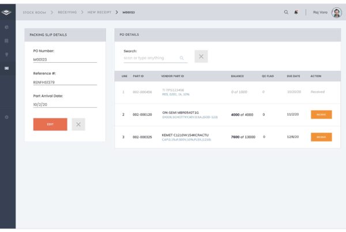Clear the PO details search
The height and width of the screenshot is (232, 346).
(201, 56)
